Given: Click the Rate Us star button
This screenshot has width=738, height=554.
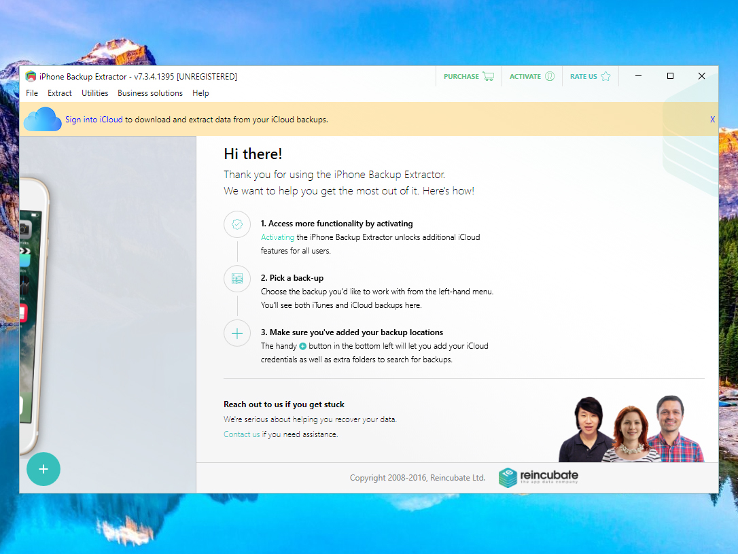Looking at the screenshot, I should pos(591,76).
